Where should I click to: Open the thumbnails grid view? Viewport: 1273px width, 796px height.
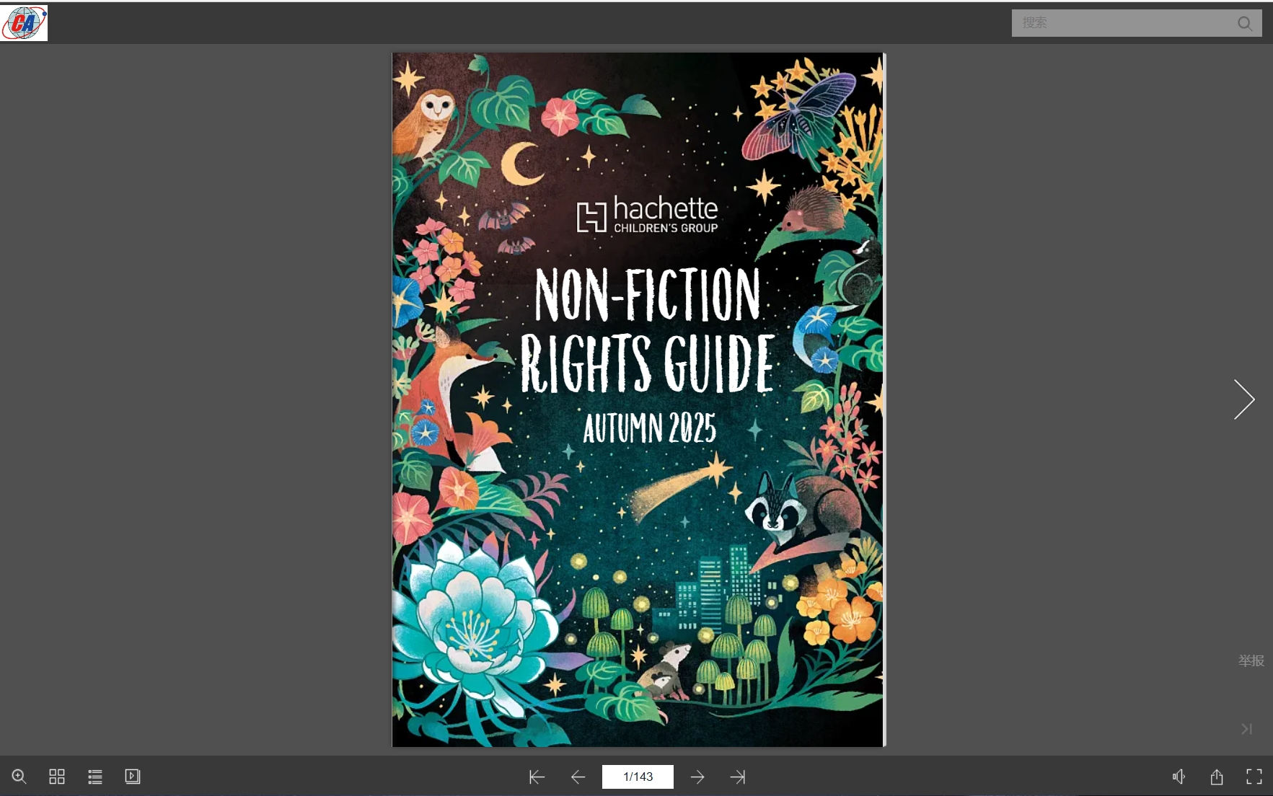click(57, 777)
